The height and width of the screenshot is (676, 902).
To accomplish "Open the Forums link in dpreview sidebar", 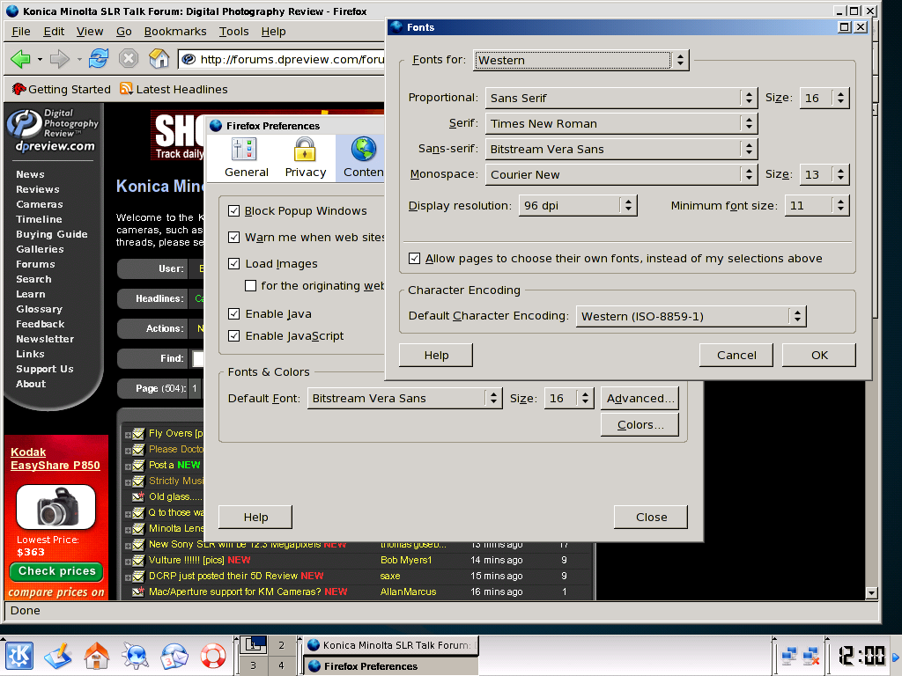I will 35,264.
